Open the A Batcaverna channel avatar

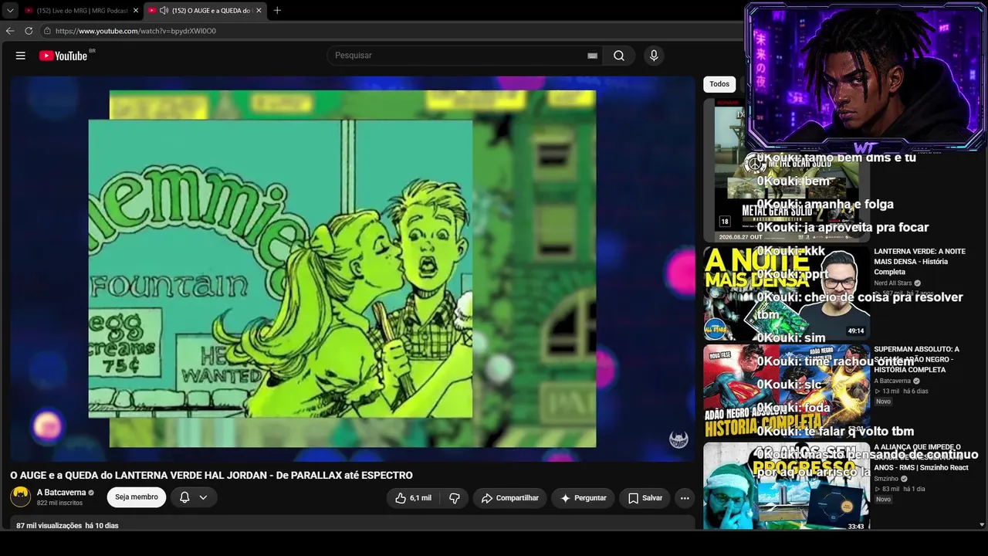21,497
